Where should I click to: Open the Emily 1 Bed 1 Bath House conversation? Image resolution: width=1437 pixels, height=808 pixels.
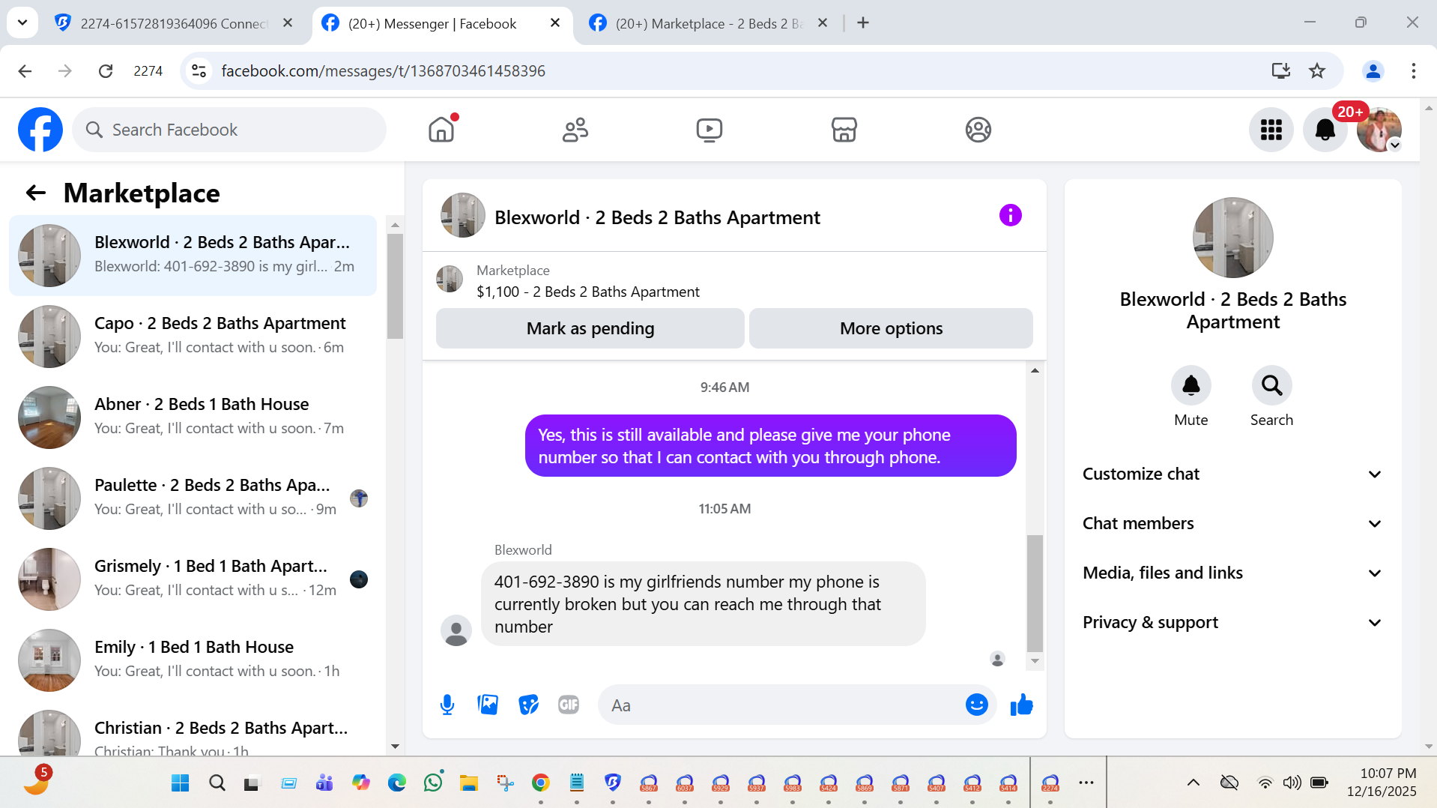coord(193,660)
